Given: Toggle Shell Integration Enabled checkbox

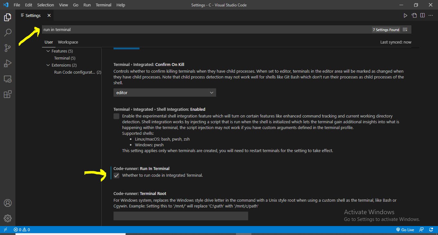Looking at the screenshot, I should 116,116.
